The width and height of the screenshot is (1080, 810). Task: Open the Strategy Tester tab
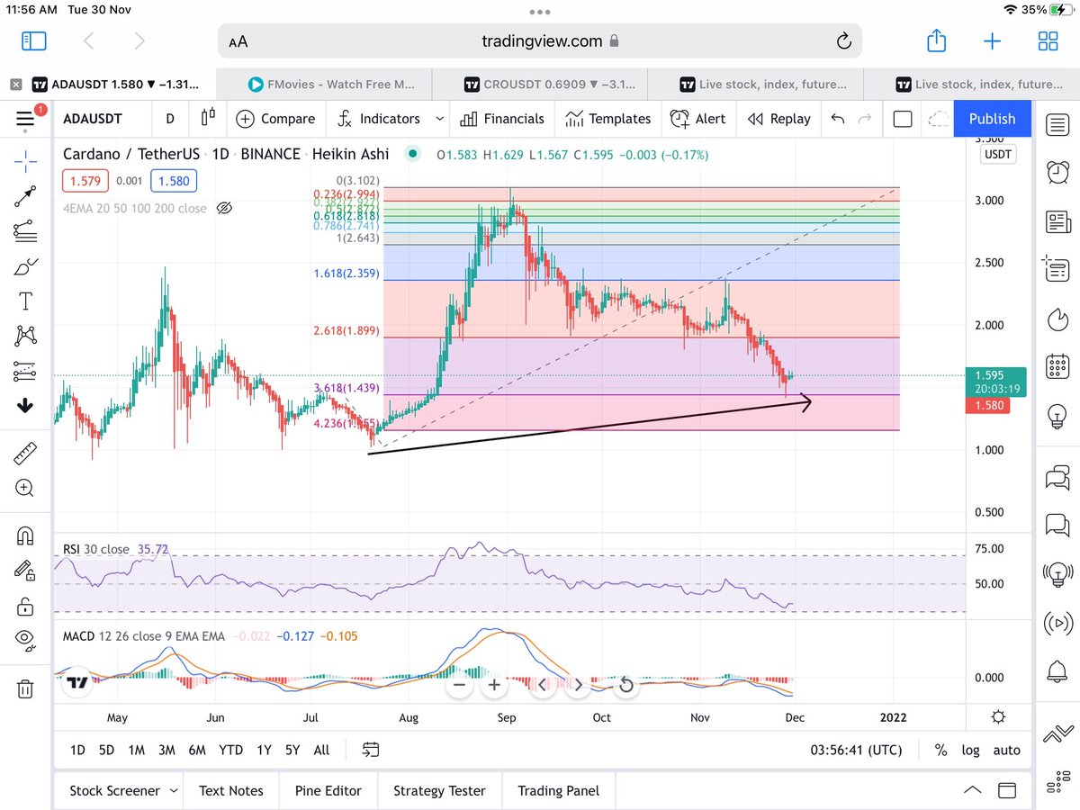439,790
